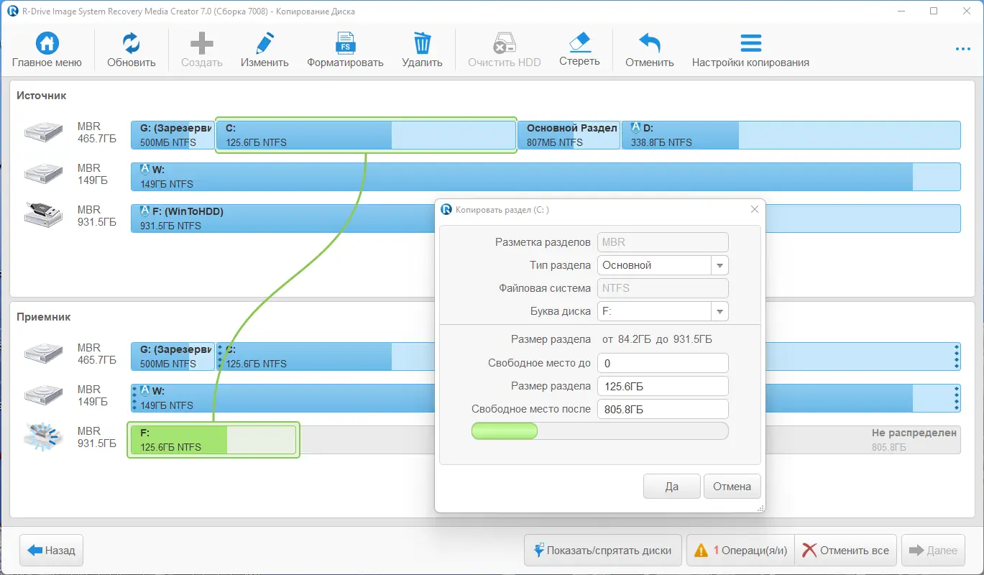Image resolution: width=984 pixels, height=575 pixels.
Task: Click the disabled Разметка разделов MBR field
Action: [x=663, y=242]
